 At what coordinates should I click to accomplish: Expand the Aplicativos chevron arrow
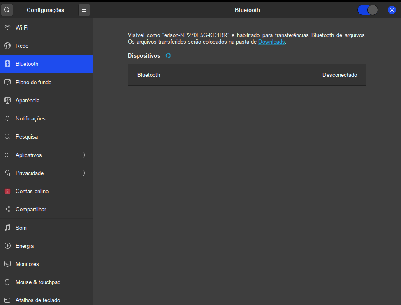(84, 155)
